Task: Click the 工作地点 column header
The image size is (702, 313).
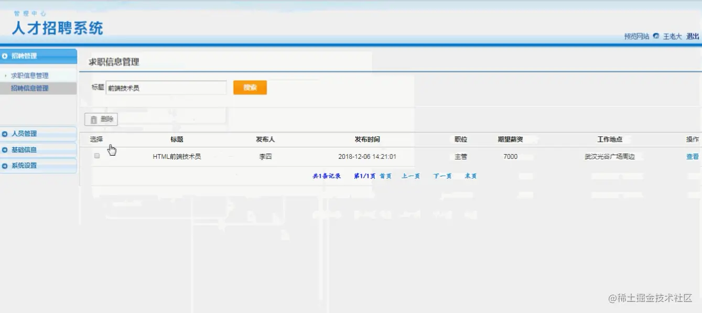Action: [610, 139]
